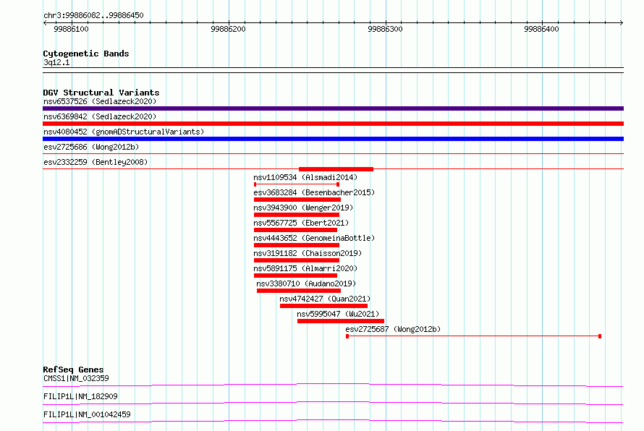Image resolution: width=644 pixels, height=431 pixels.
Task: Click ruler position 99886300
Action: click(385, 29)
